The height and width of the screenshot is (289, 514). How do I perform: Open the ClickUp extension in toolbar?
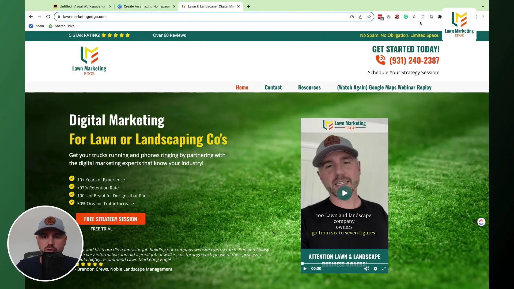414,17
